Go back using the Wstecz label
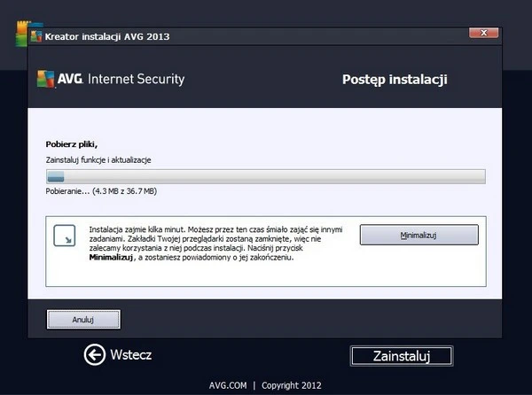The height and width of the screenshot is (395, 532). 131,355
